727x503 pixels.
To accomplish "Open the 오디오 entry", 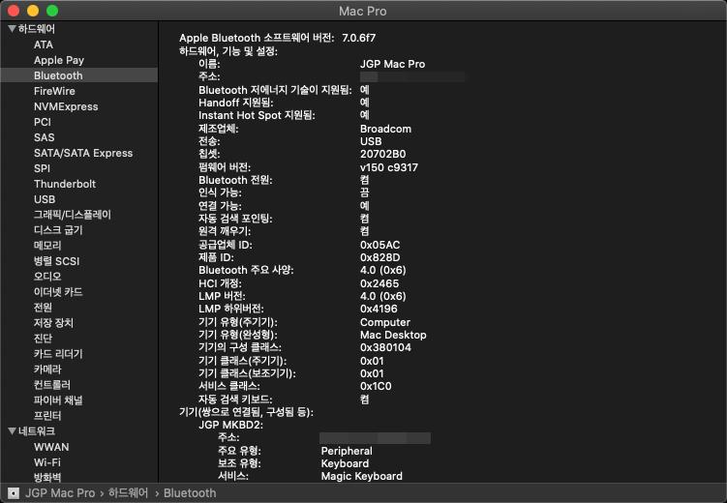I will (47, 277).
